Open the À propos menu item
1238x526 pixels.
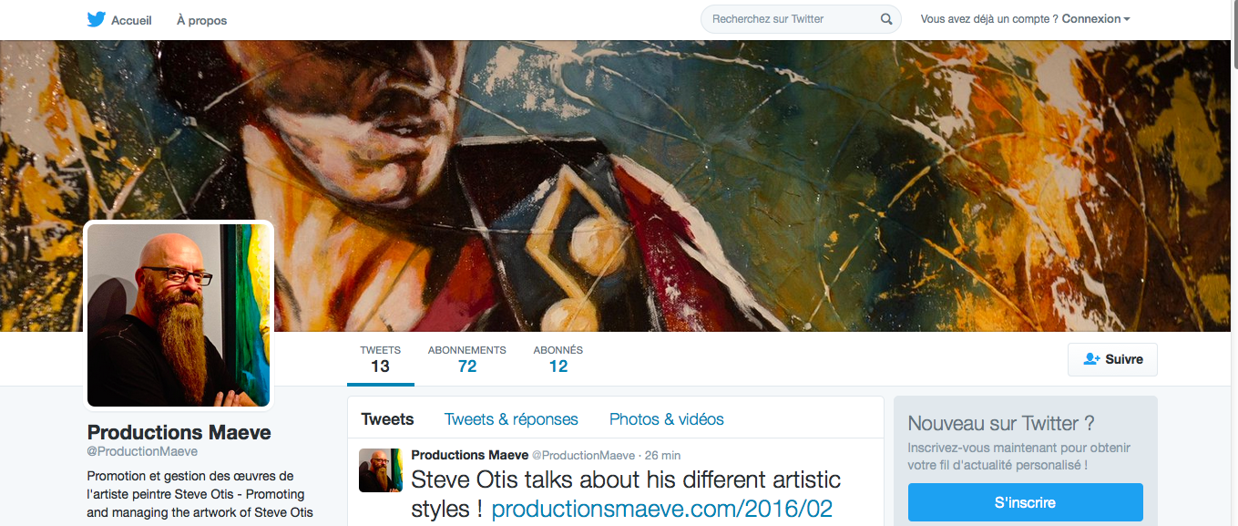201,20
